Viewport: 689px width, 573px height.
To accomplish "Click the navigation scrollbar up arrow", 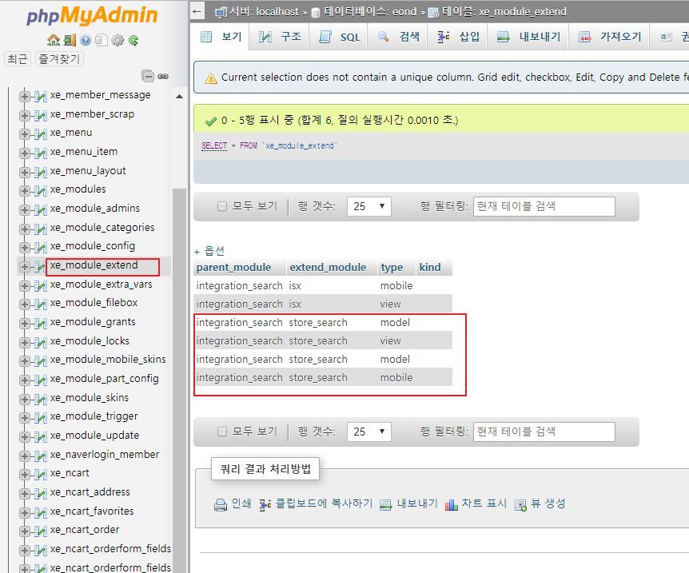I will tap(179, 96).
